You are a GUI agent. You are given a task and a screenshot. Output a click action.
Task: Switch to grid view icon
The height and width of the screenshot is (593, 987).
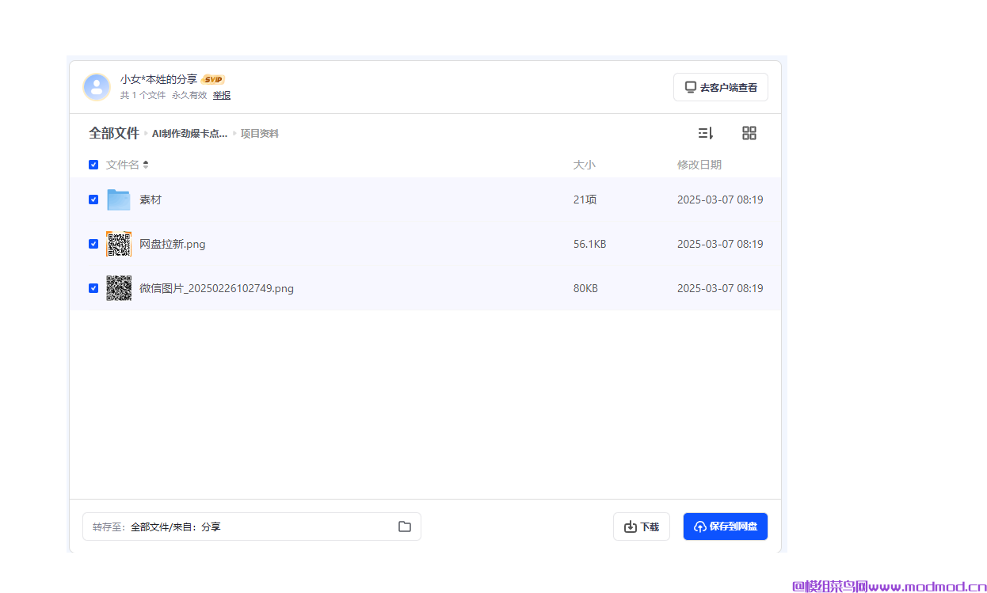coord(749,133)
